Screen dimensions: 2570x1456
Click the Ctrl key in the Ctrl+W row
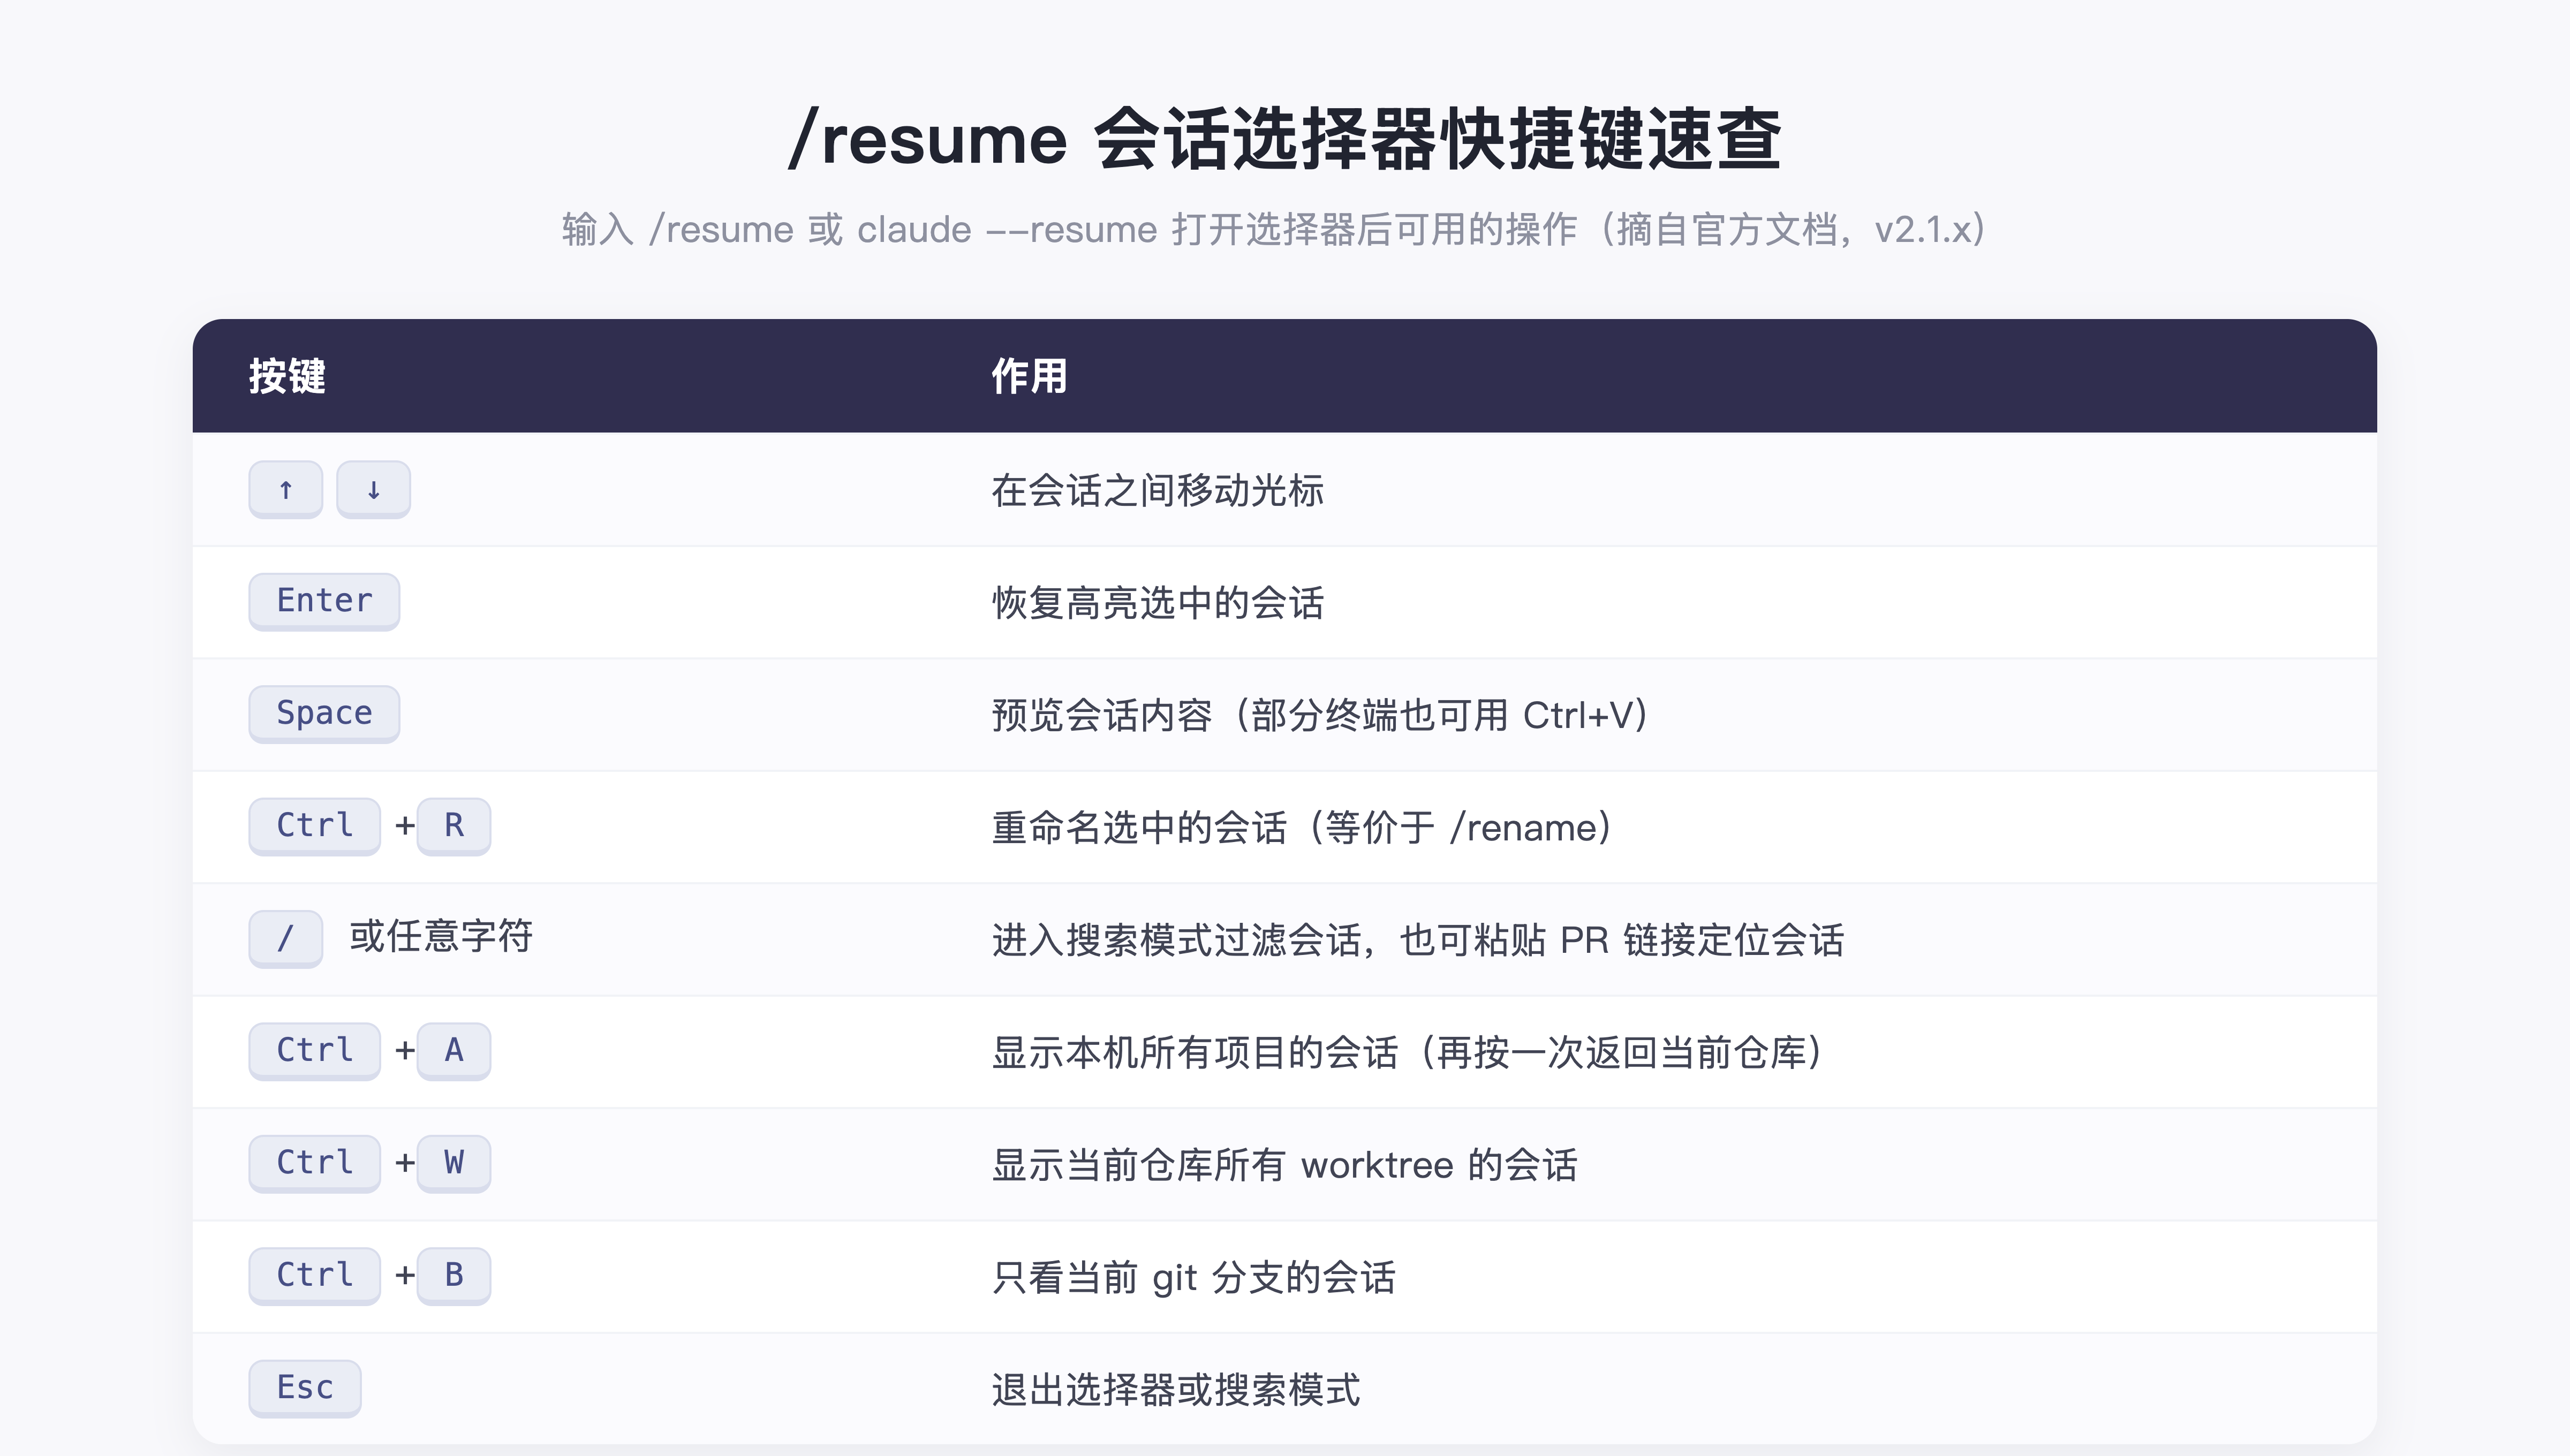coord(315,1163)
